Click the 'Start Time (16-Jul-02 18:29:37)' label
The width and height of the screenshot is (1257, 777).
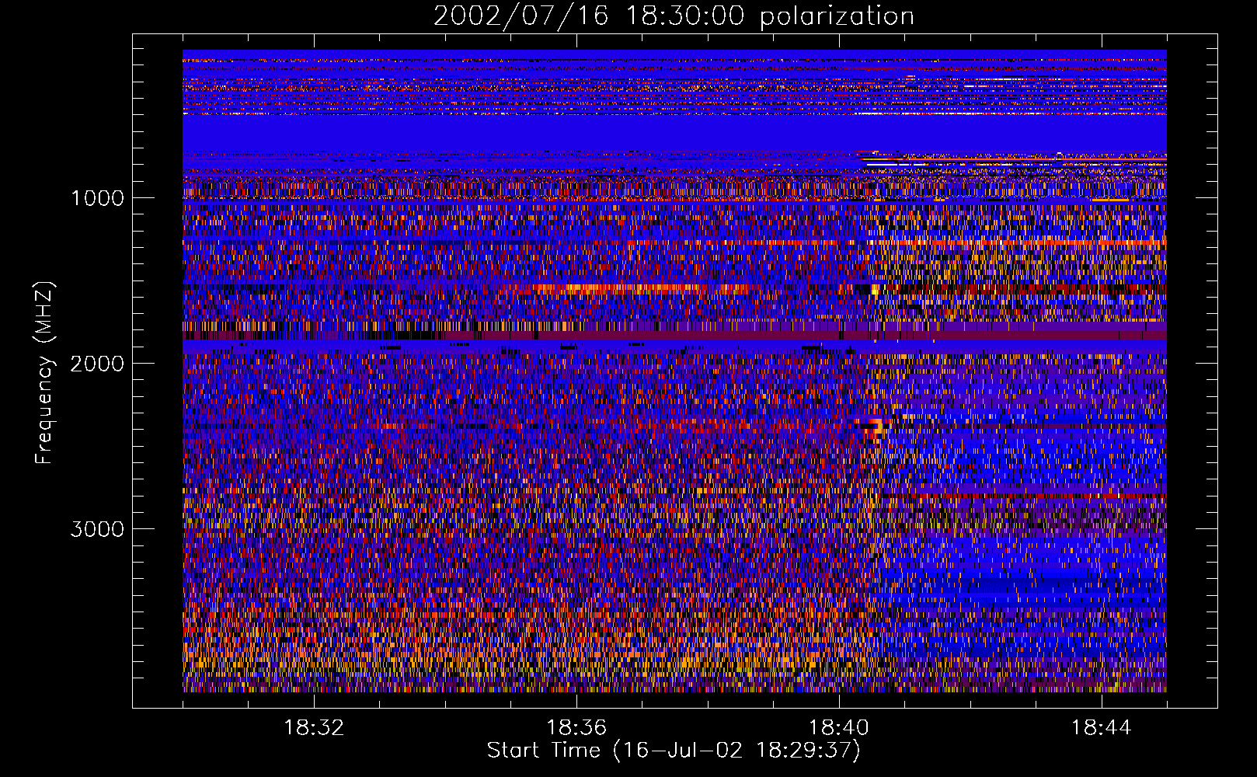coord(674,751)
